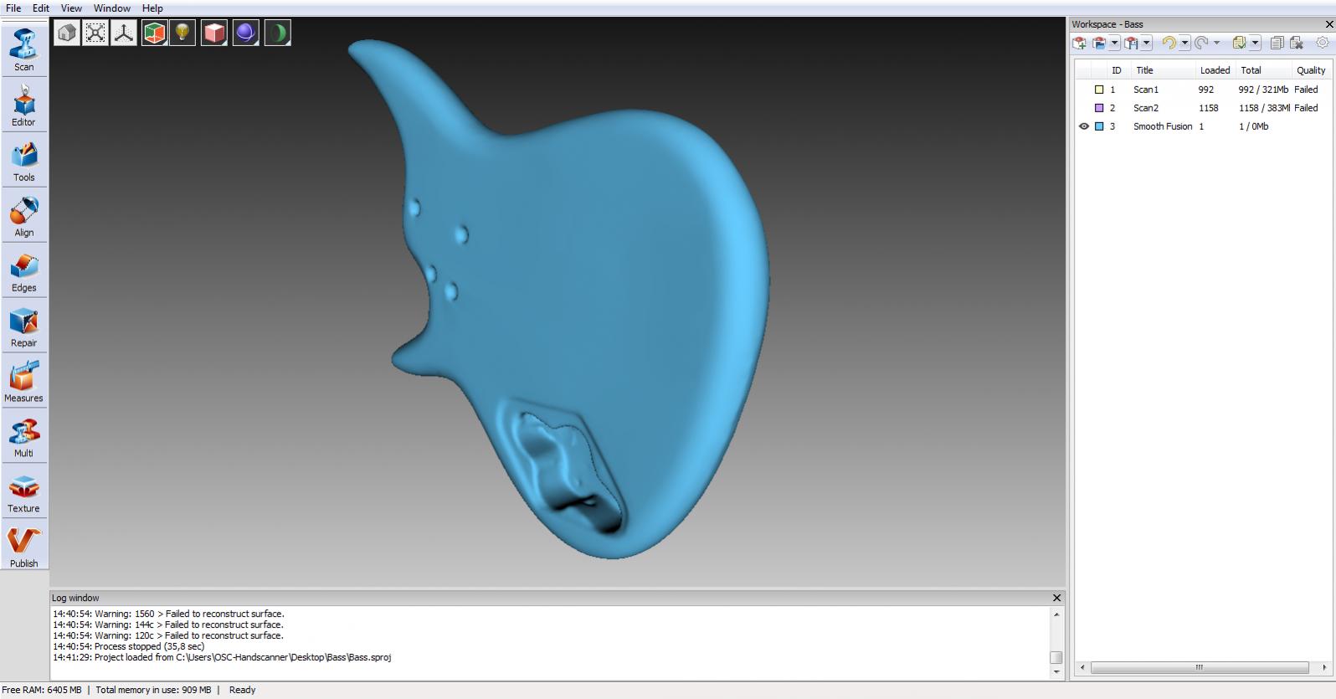Image resolution: width=1336 pixels, height=699 pixels.
Task: Click the Home view icon in the viewport
Action: coord(67,33)
